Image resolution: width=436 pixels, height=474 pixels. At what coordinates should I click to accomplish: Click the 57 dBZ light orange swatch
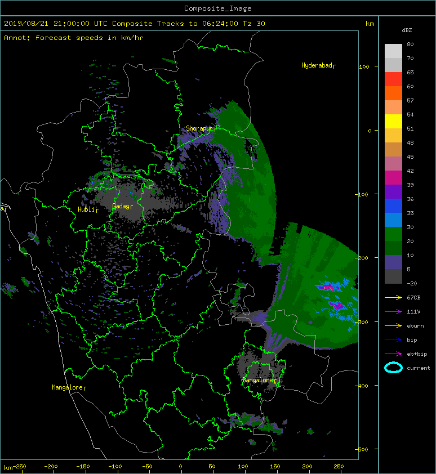[393, 107]
